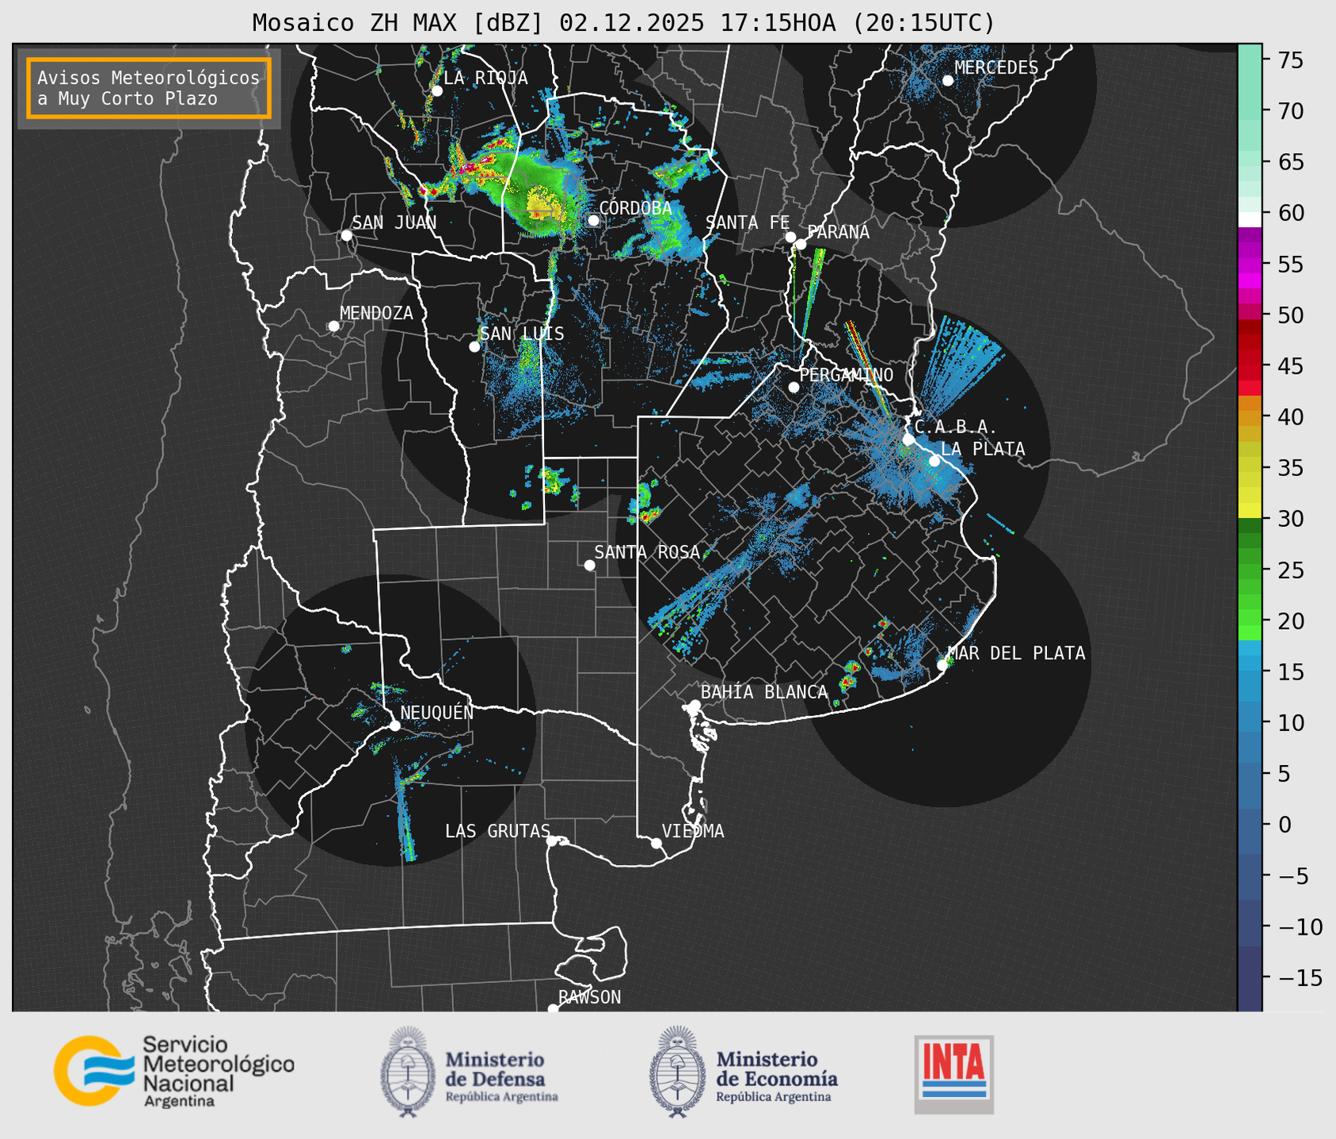The height and width of the screenshot is (1139, 1336).
Task: Click the LAS GRUTAS city marker dot
Action: point(552,841)
